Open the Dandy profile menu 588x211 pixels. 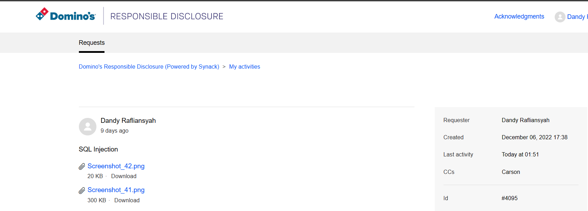(x=577, y=17)
